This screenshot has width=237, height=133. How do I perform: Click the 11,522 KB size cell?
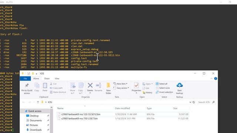[183, 119]
